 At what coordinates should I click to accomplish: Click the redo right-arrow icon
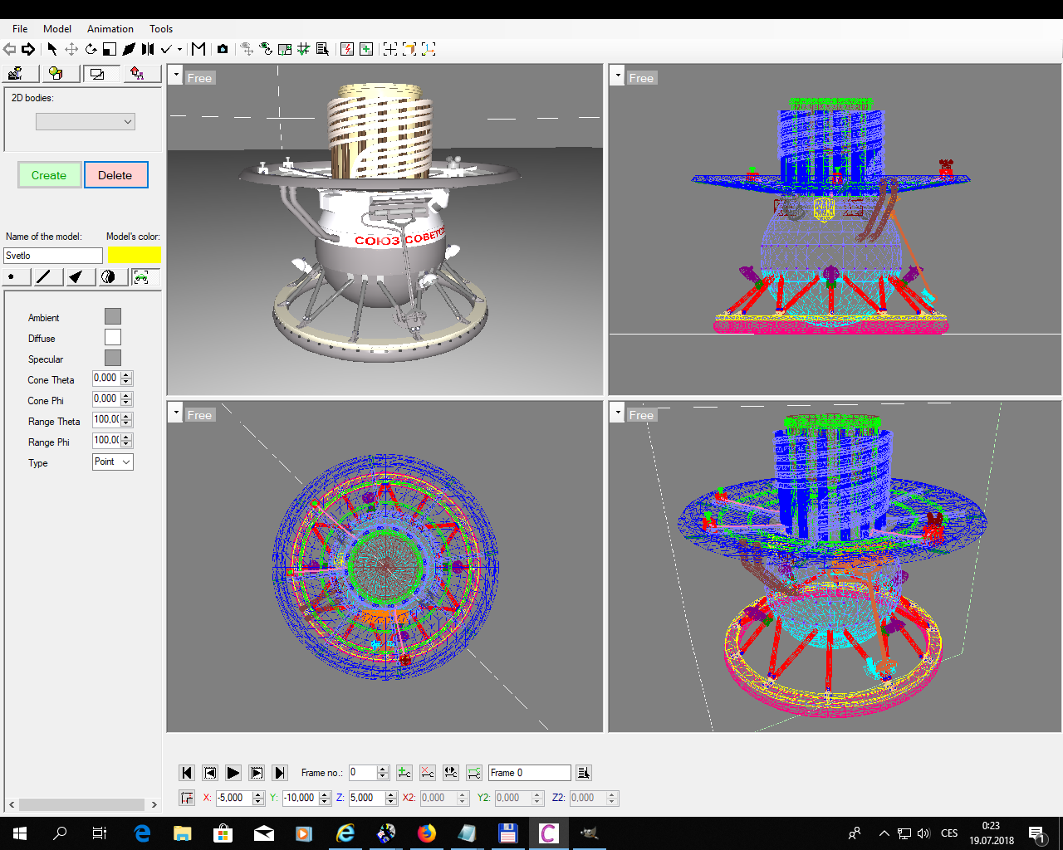tap(28, 49)
